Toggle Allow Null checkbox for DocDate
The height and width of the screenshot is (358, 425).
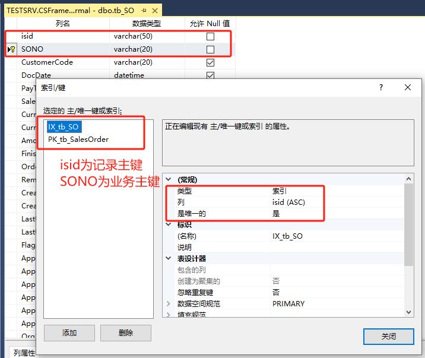pos(210,75)
